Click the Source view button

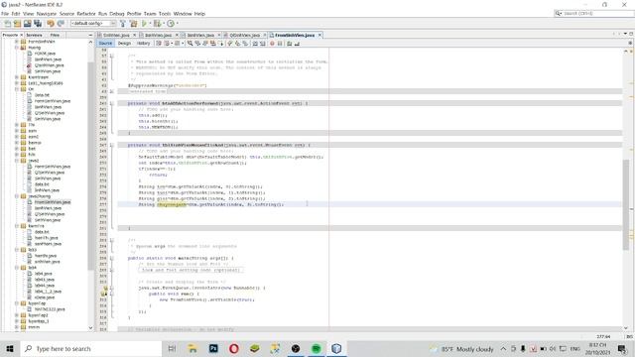coord(105,44)
